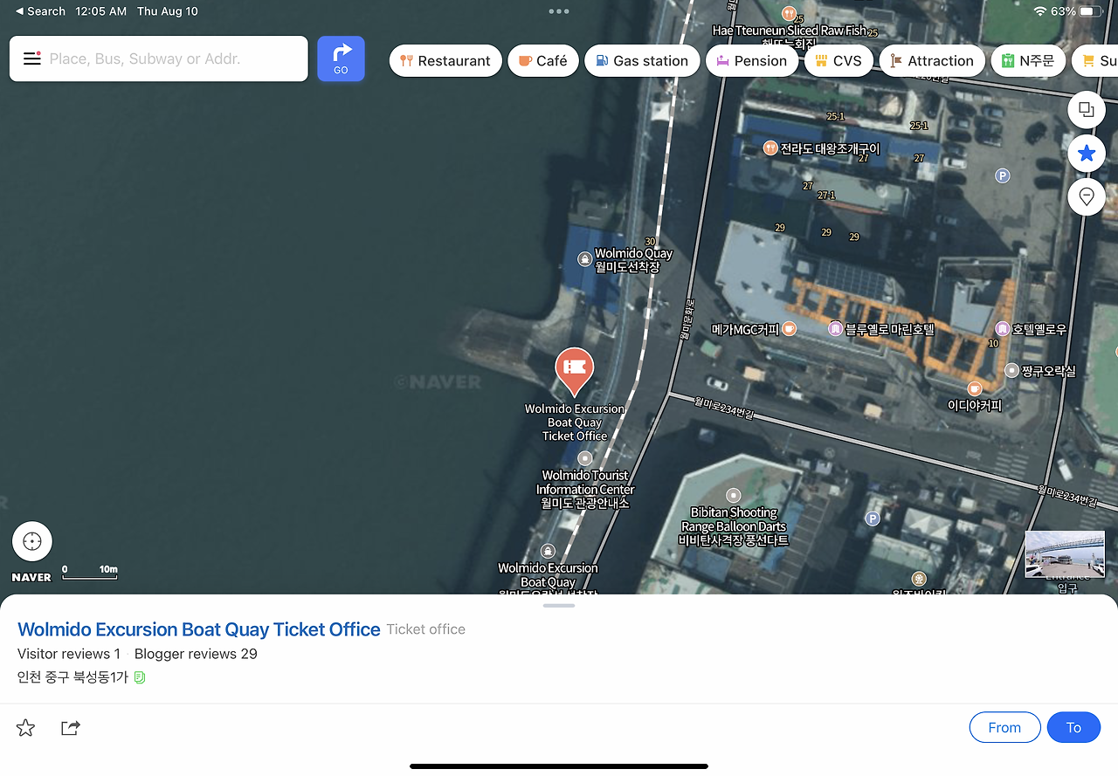
Task: Filter map by Restaurant category
Action: (445, 61)
